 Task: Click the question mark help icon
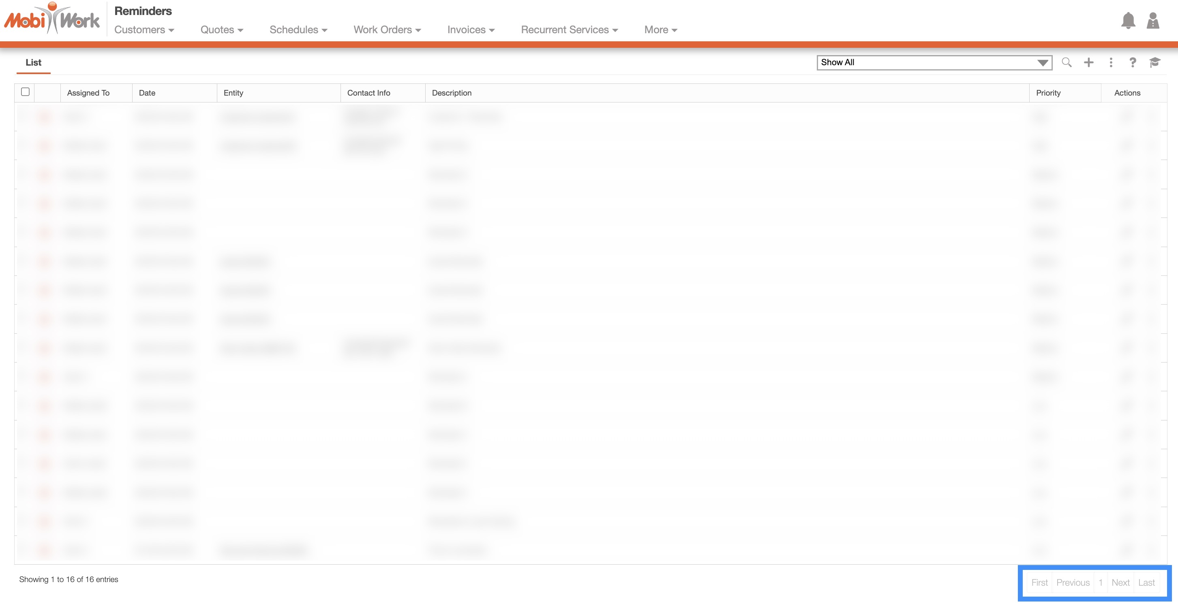[1133, 63]
